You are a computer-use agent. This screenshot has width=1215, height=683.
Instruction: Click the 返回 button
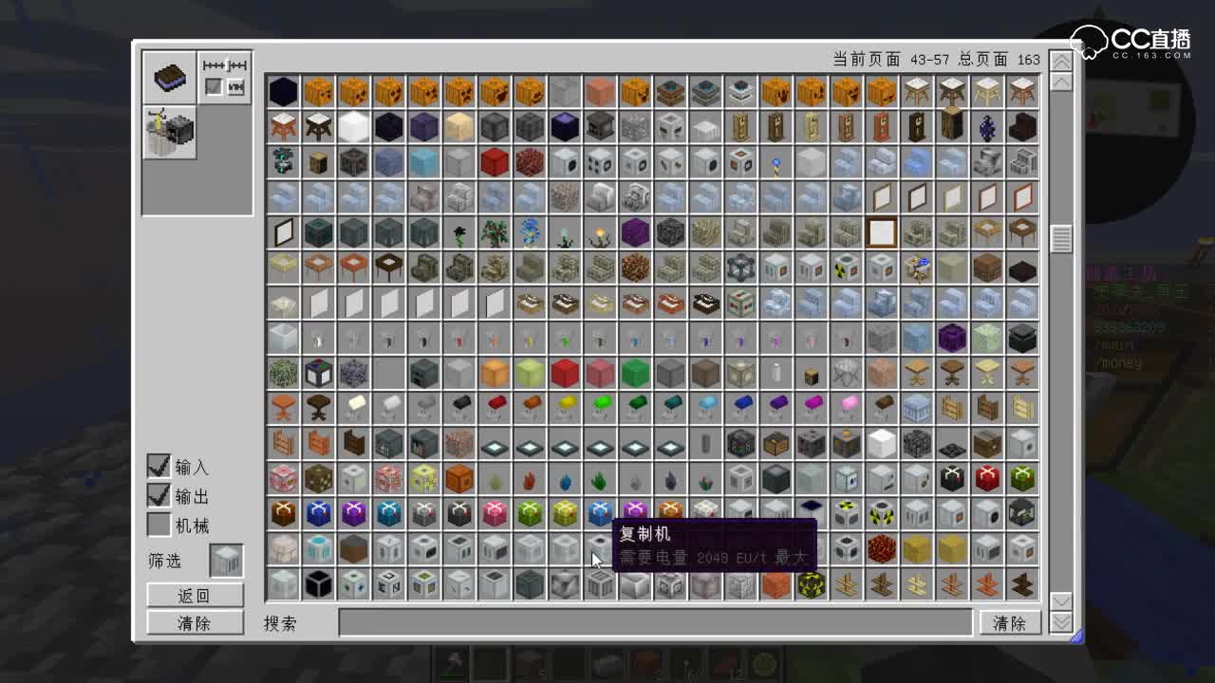pos(195,596)
